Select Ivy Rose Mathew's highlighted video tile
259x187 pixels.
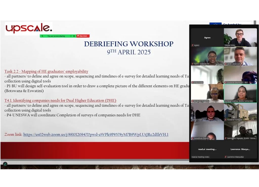240,93
